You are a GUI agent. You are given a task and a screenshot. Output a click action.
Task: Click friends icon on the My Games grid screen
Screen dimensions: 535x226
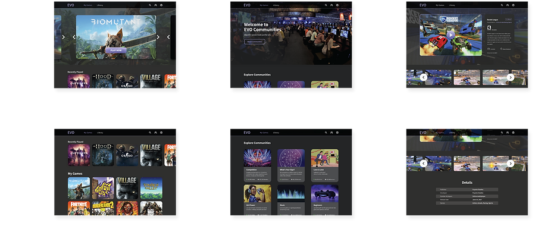155,133
